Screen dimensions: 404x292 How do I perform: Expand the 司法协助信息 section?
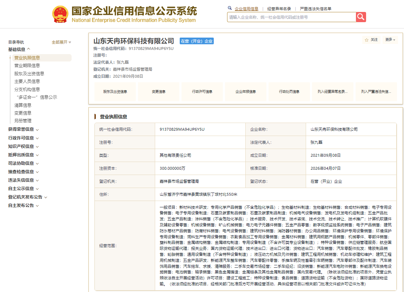(24, 163)
